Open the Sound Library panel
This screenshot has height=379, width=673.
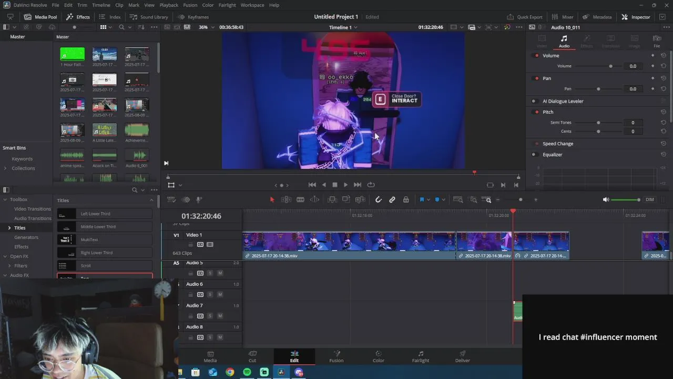click(x=149, y=17)
